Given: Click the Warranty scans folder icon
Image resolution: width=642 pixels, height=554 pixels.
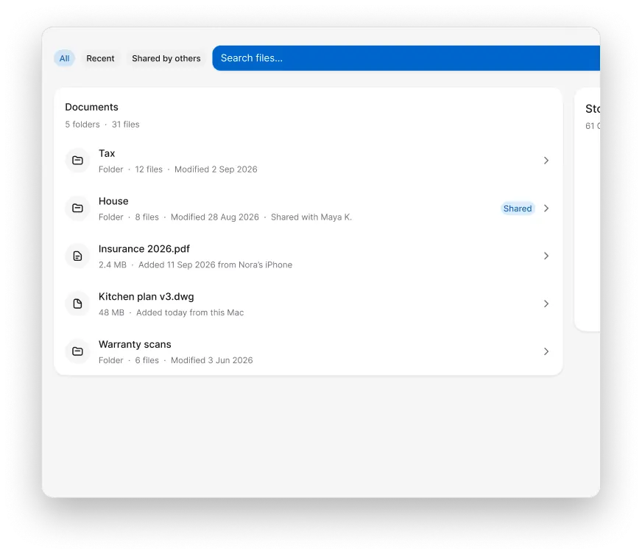Looking at the screenshot, I should pos(77,351).
